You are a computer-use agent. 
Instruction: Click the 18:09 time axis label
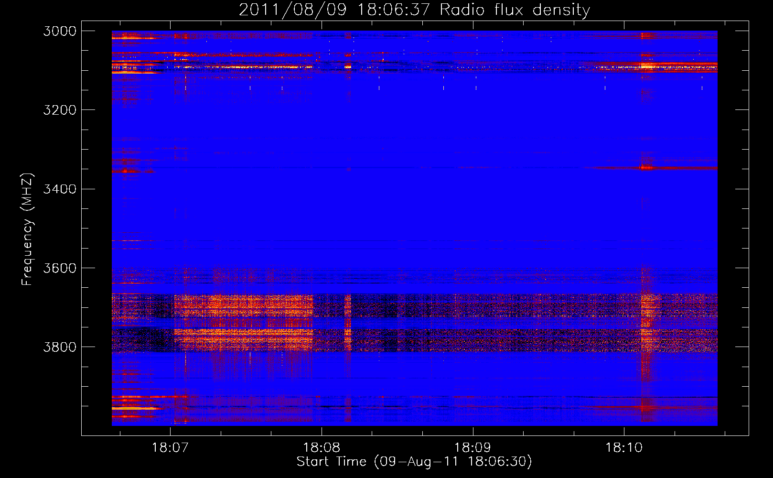[x=472, y=448]
